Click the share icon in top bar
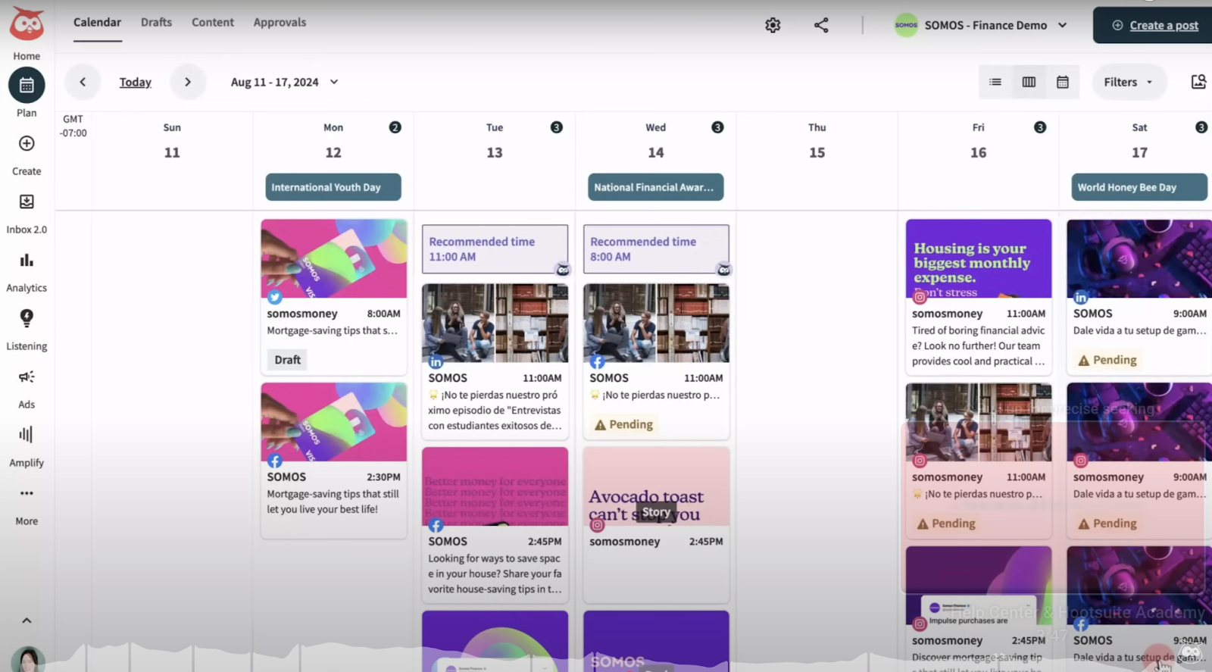1212x672 pixels. tap(821, 25)
